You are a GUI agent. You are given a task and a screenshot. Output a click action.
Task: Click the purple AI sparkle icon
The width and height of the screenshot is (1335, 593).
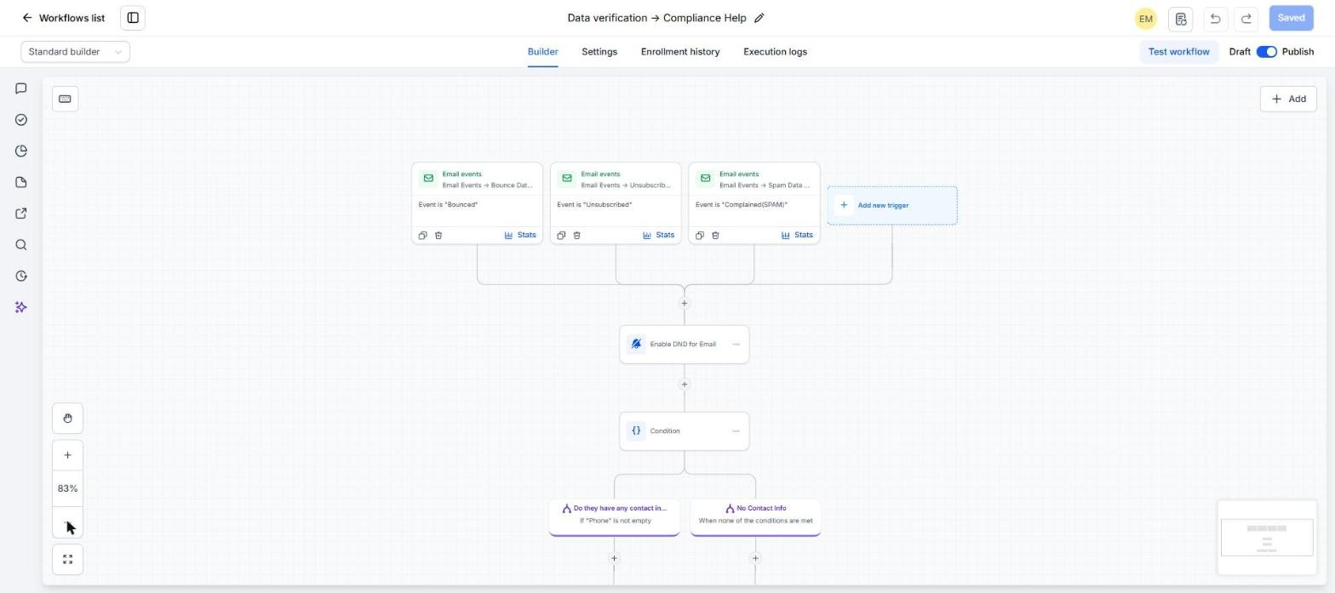[21, 307]
